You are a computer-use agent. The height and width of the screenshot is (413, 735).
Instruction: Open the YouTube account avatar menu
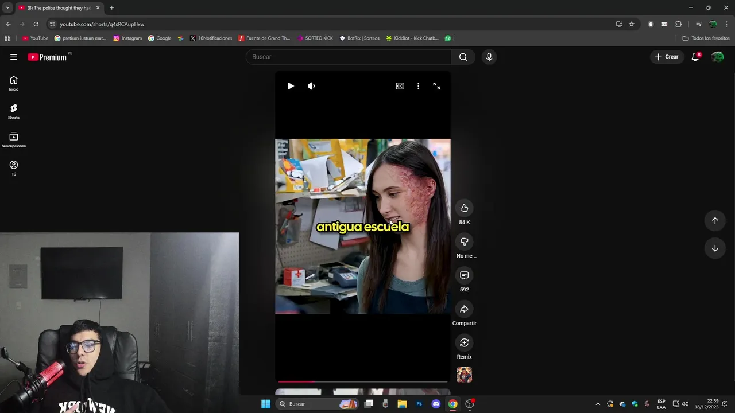click(x=717, y=57)
